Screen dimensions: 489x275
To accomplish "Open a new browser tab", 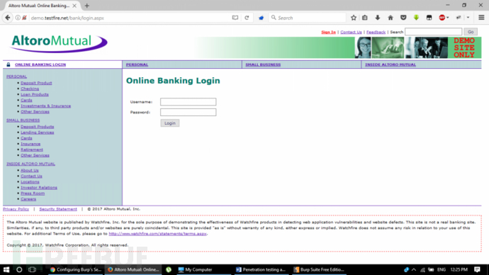I will [87, 6].
